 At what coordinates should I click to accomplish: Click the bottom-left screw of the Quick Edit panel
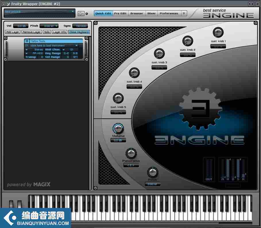tap(95, 188)
